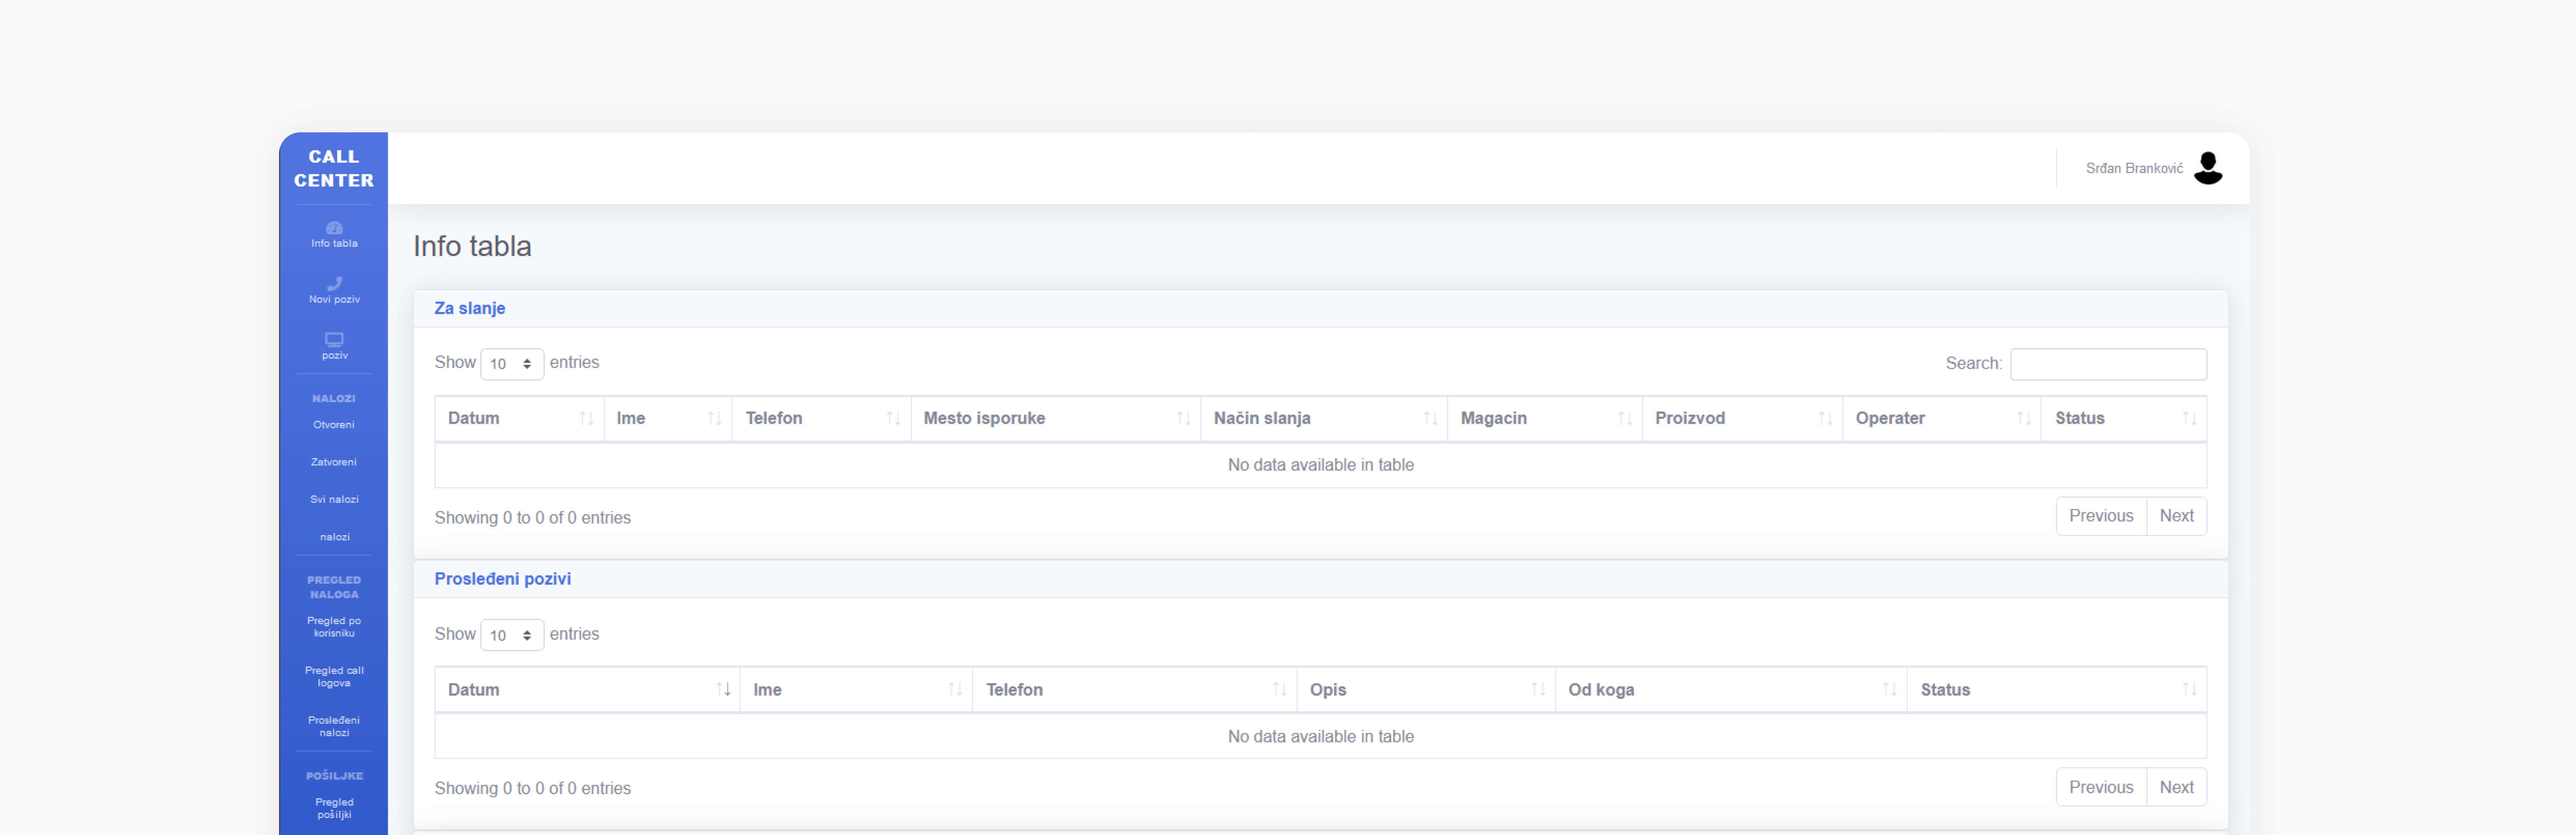
Task: Sort Za slanje table by Telefon
Action: click(821, 418)
